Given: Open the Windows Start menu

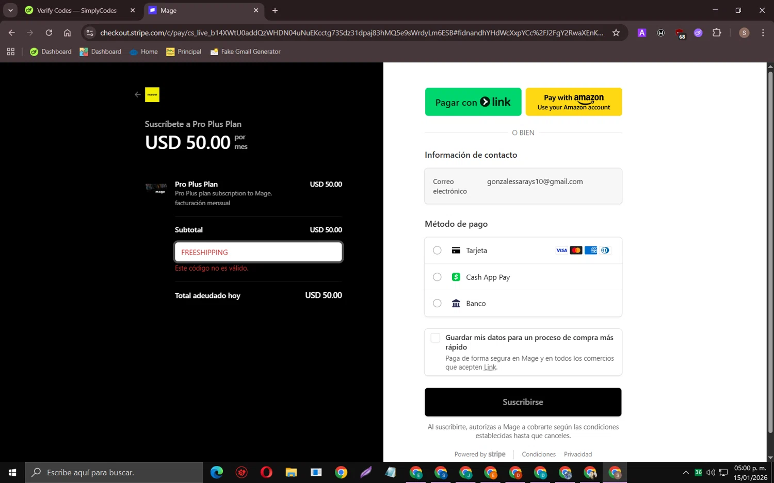Looking at the screenshot, I should point(12,472).
